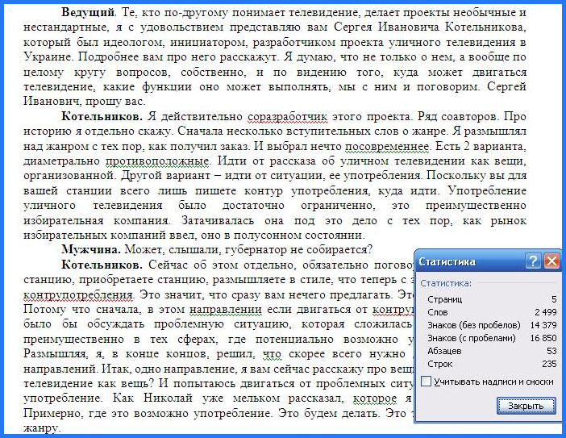Enable 'Учитывать надписи и сноски' checkbox
The width and height of the screenshot is (566, 438).
pos(427,382)
